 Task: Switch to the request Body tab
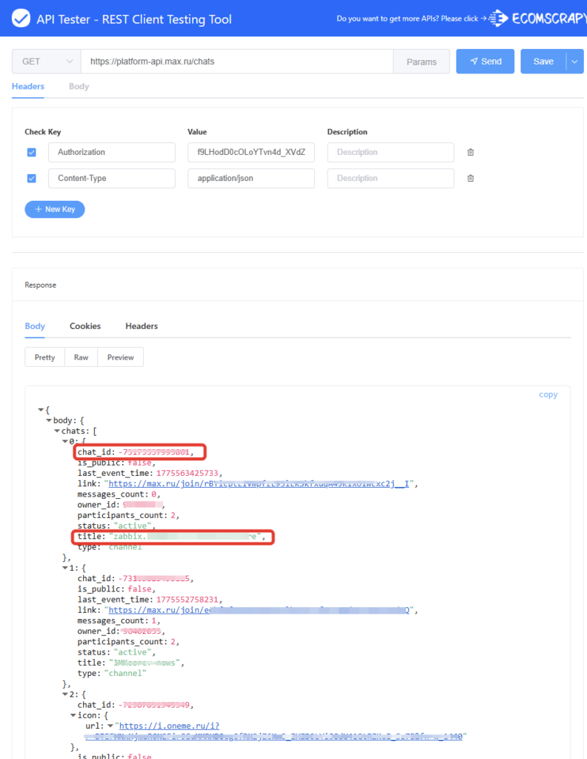point(79,87)
